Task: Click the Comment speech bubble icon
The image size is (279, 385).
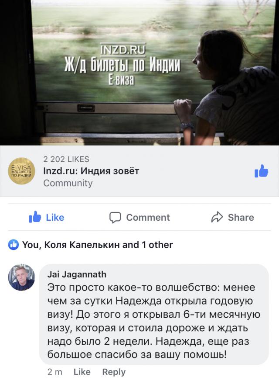Action: click(x=115, y=218)
